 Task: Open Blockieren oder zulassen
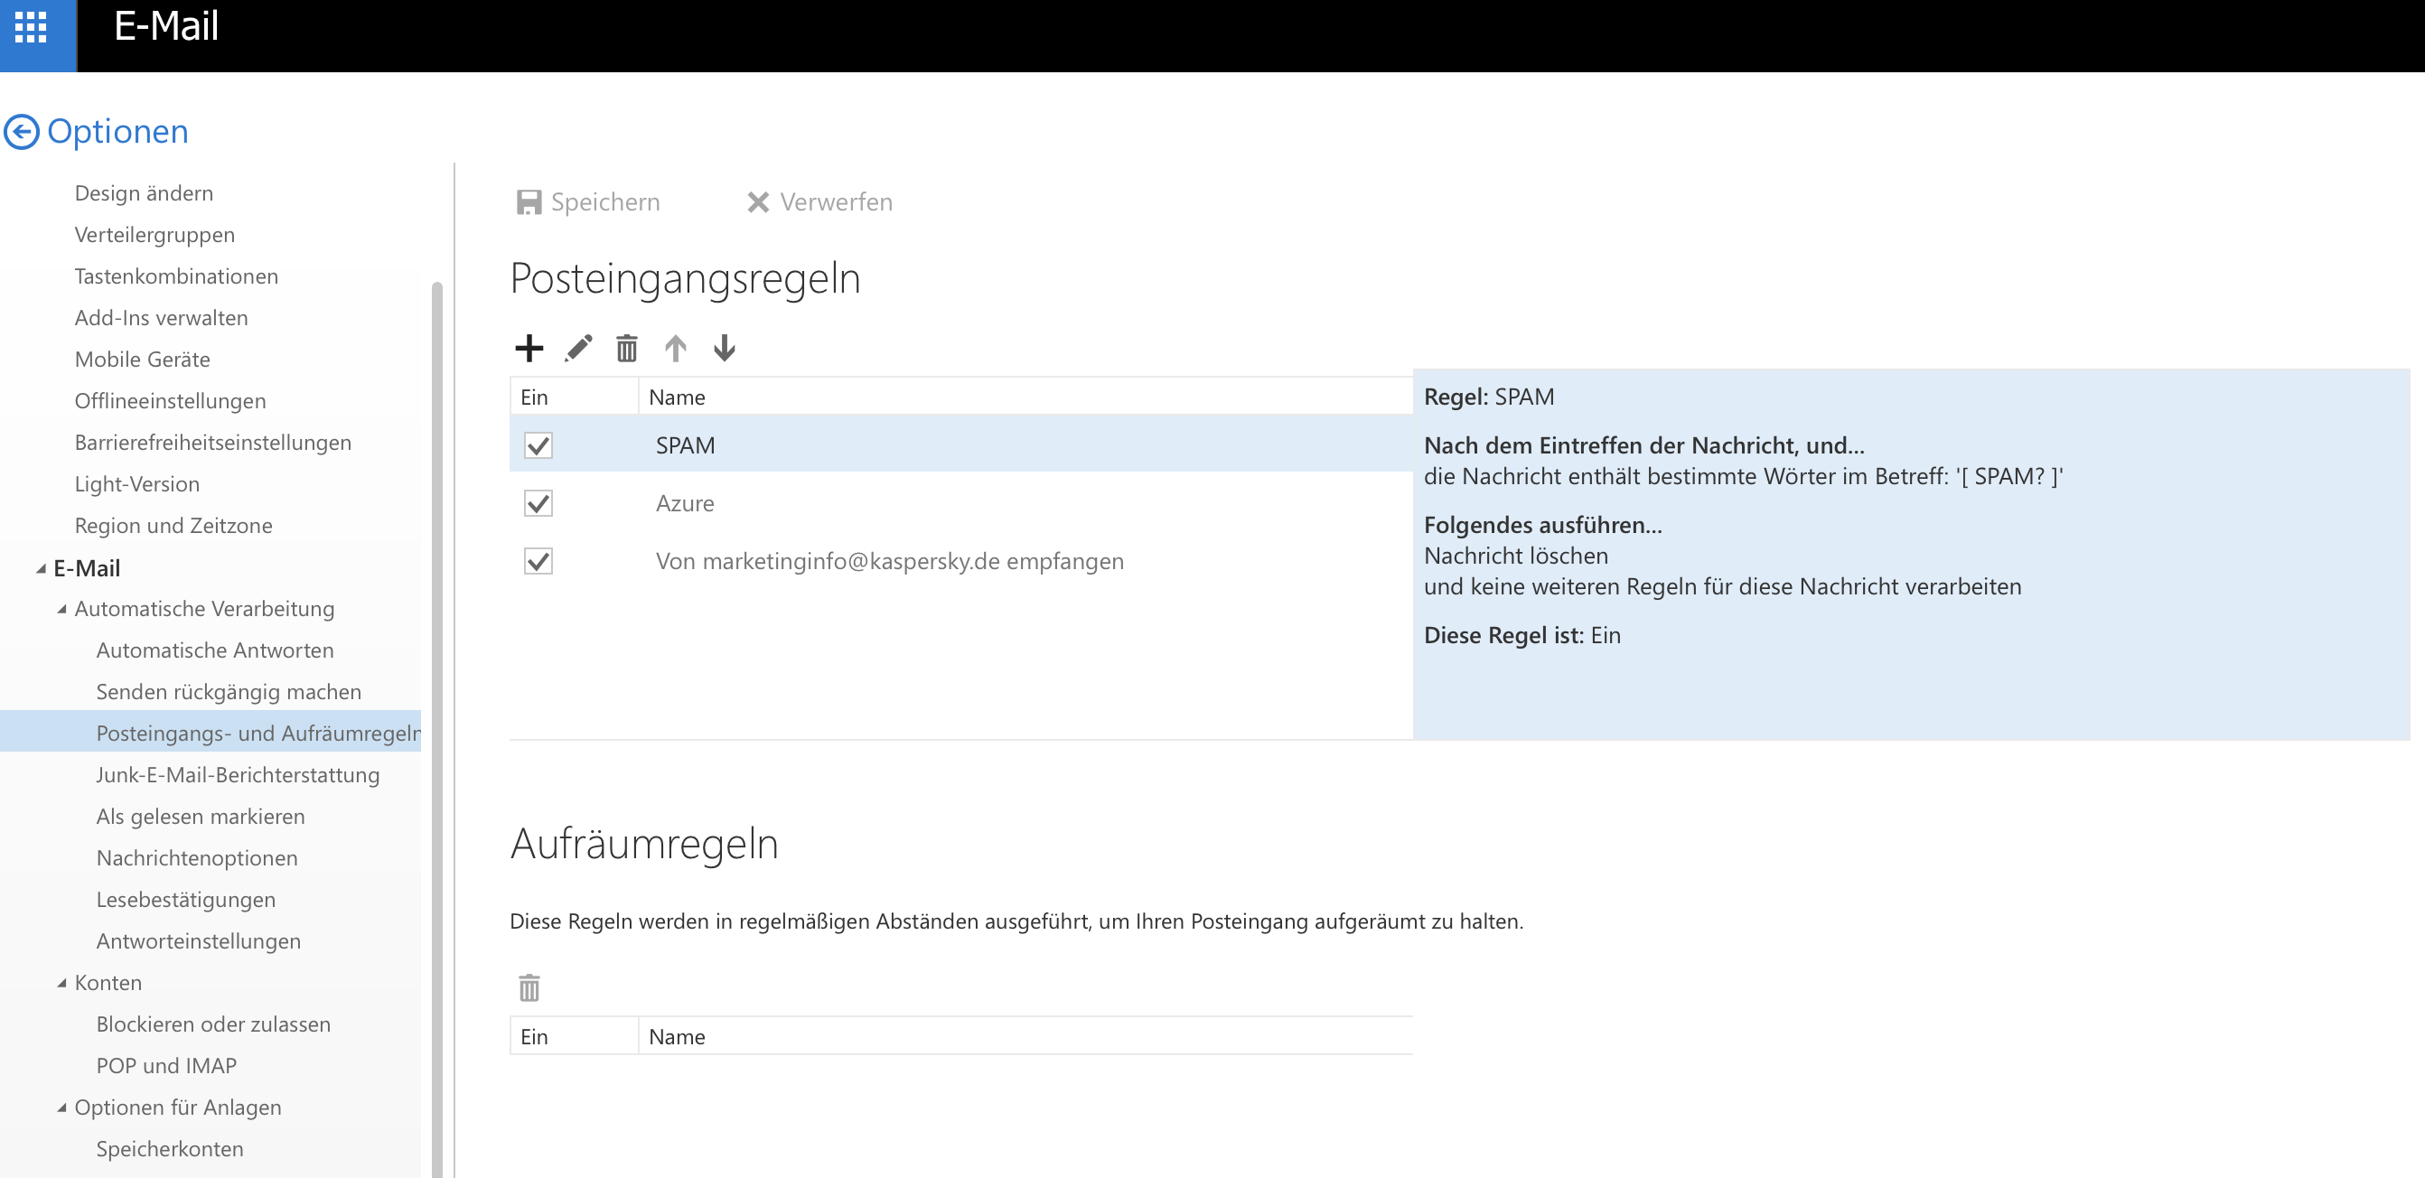click(214, 1024)
